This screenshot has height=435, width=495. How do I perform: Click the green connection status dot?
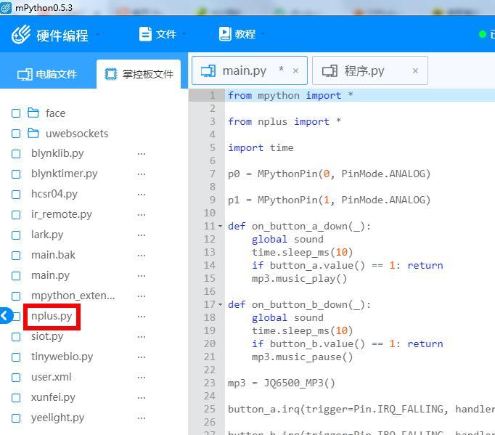click(x=483, y=34)
